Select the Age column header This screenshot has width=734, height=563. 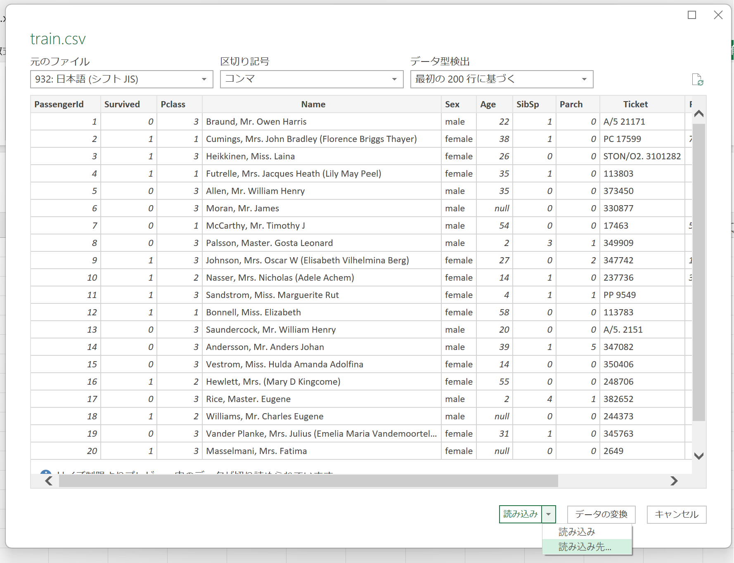(488, 104)
